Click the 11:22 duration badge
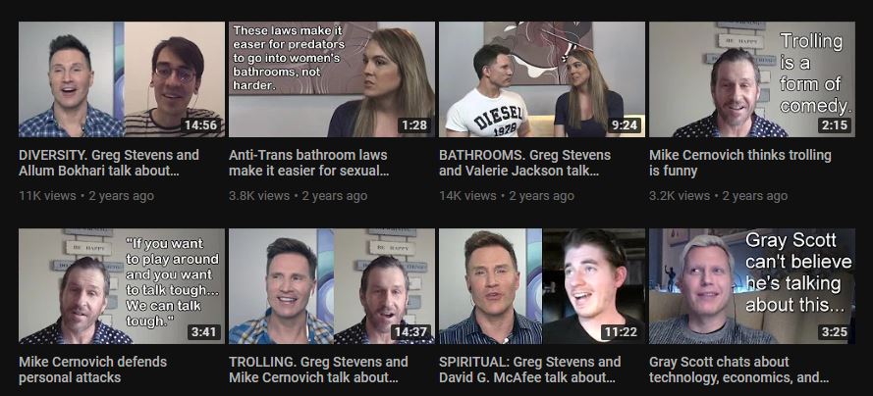This screenshot has height=396, width=873. click(x=621, y=332)
